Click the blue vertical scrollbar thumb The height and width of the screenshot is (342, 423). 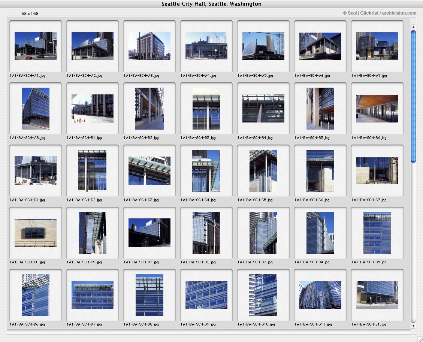(413, 96)
